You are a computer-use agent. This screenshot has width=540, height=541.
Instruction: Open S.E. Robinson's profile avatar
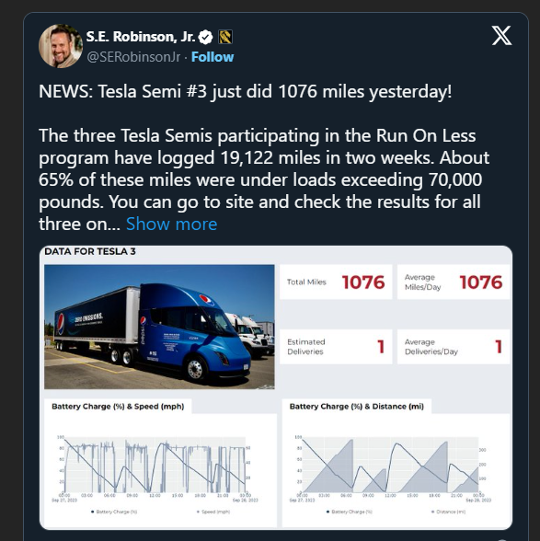61,46
